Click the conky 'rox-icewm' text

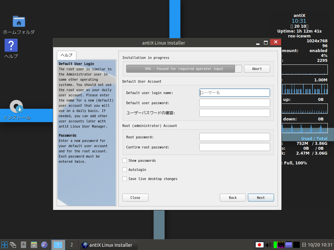click(299, 36)
